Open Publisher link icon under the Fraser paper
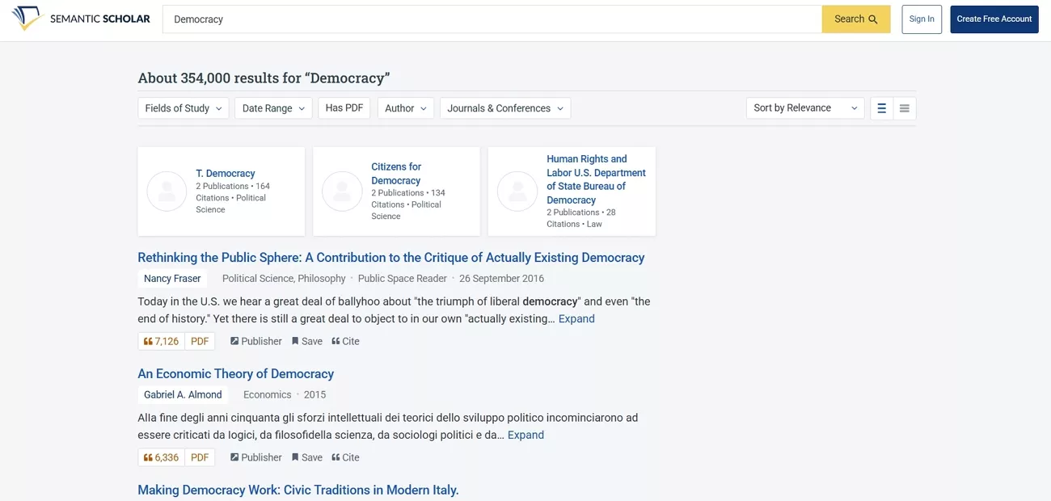1051x501 pixels. pos(234,340)
